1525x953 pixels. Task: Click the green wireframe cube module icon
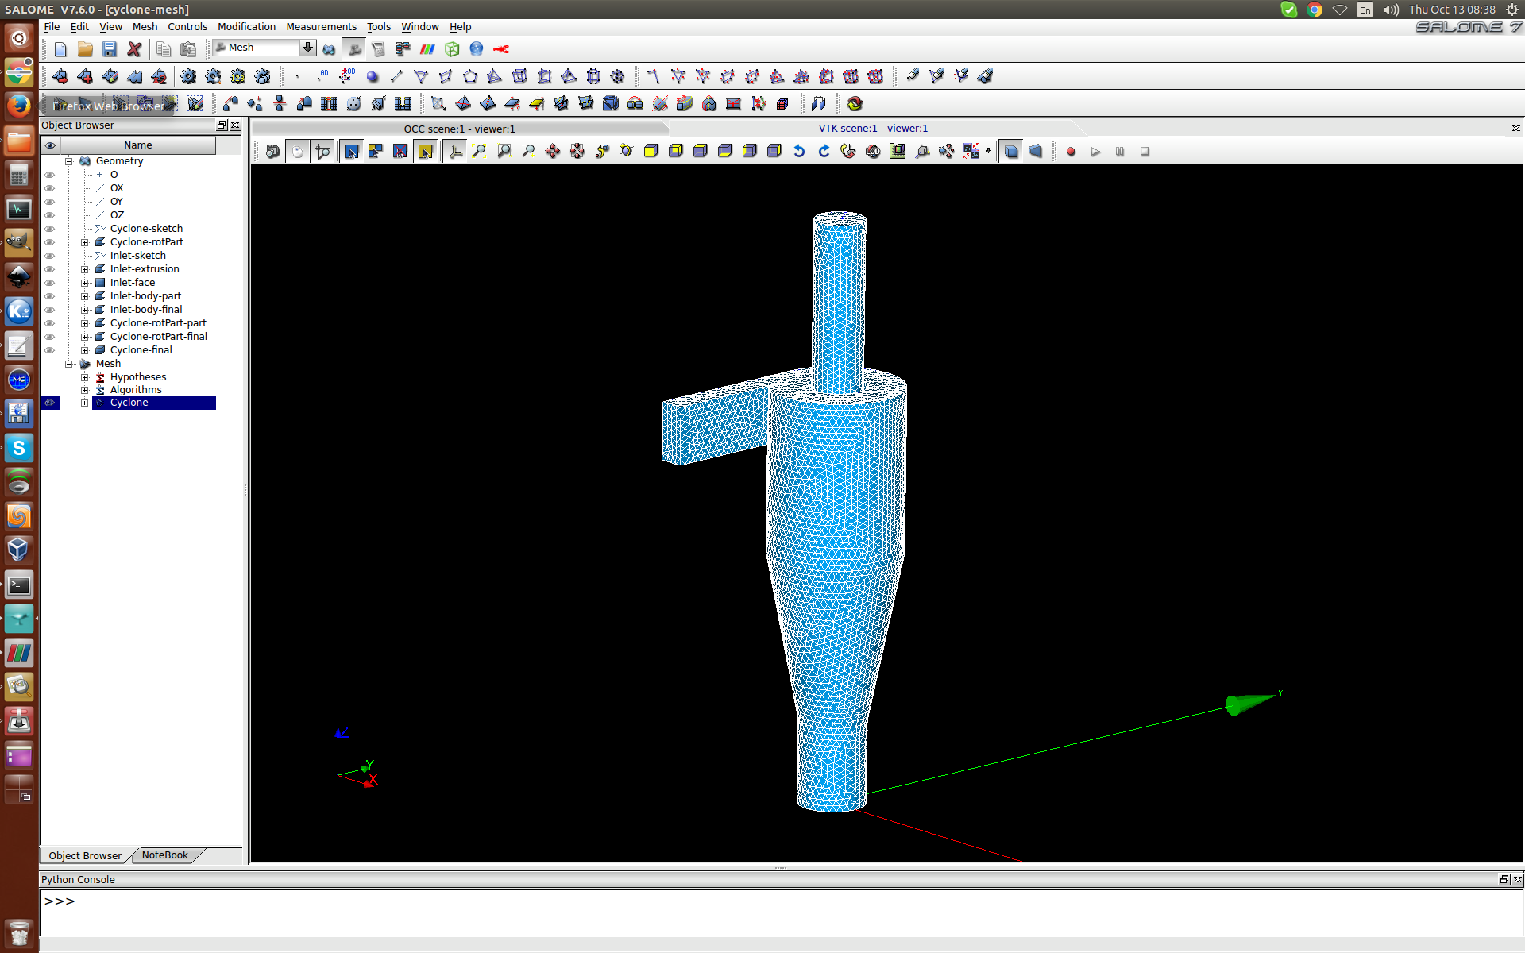pyautogui.click(x=452, y=49)
